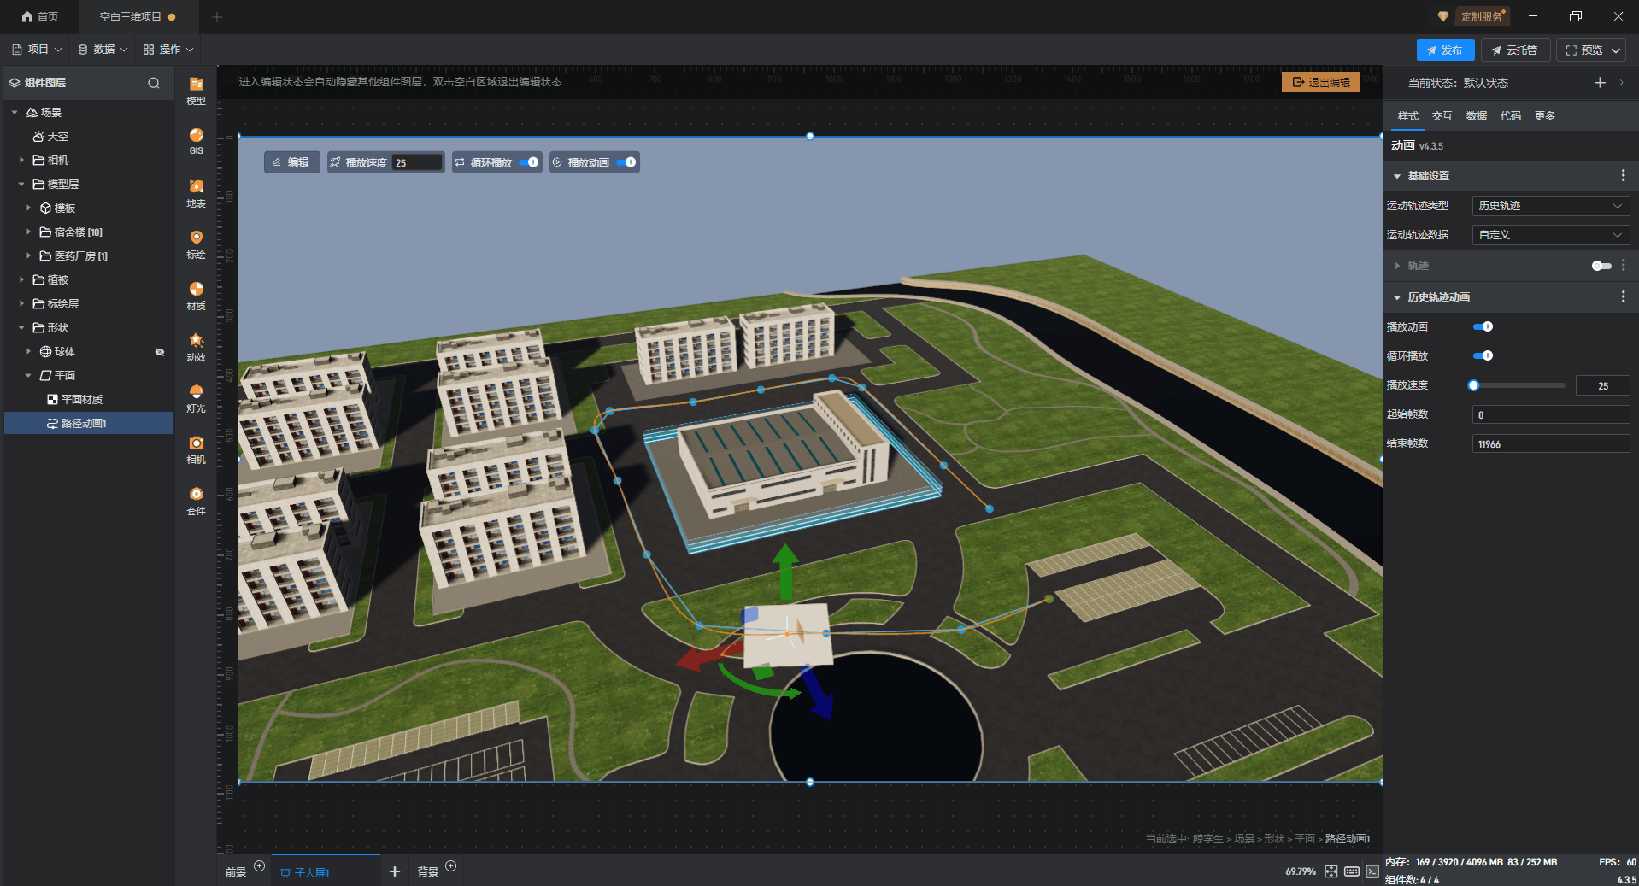1639x886 pixels.
Task: Open the 运动轨迹类型 dropdown
Action: 1550,206
